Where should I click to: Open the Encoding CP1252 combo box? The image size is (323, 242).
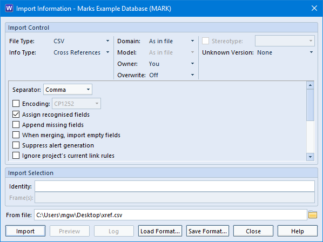point(76,103)
